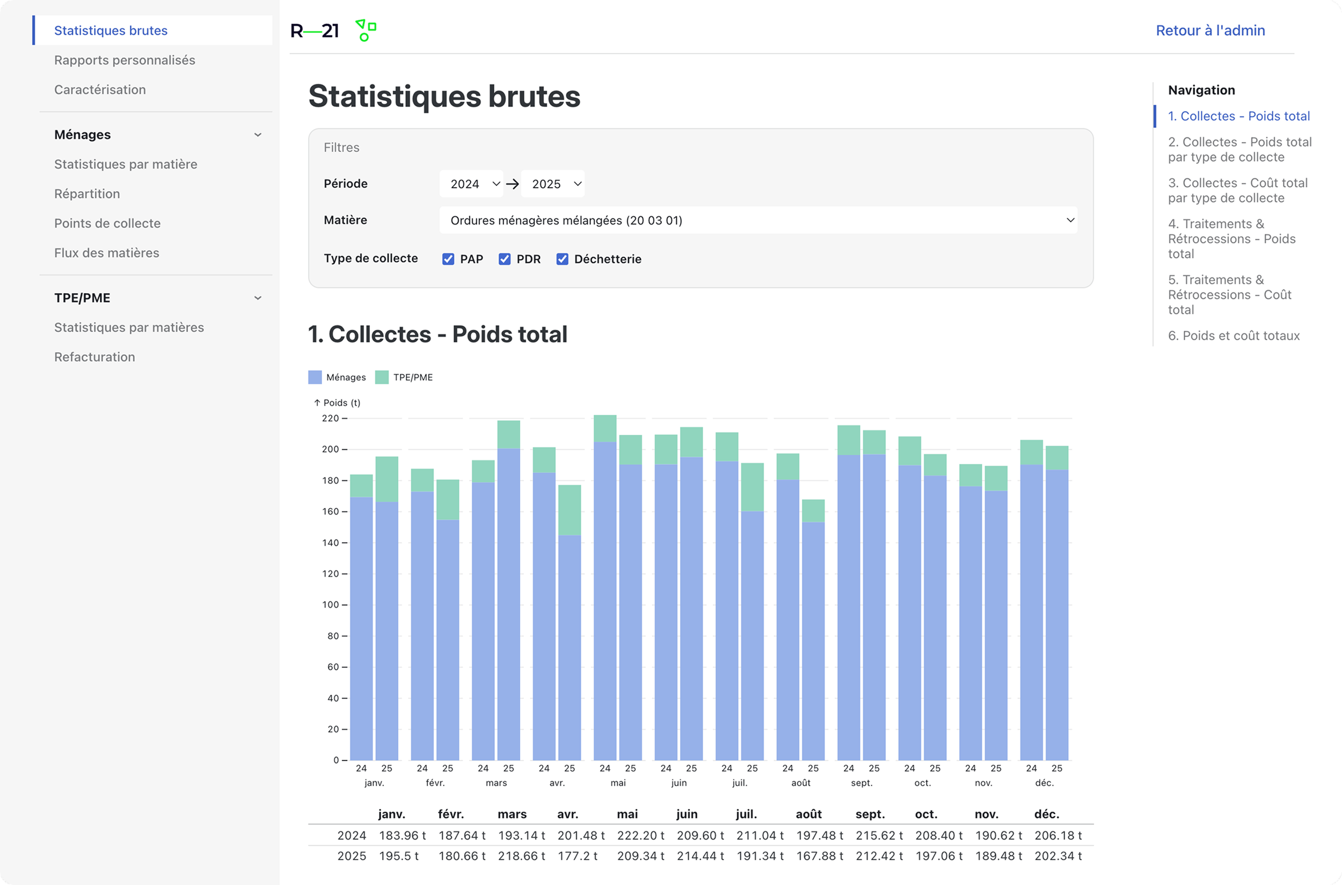
Task: Collapse the TPE/PME sidebar section
Action: [x=258, y=298]
